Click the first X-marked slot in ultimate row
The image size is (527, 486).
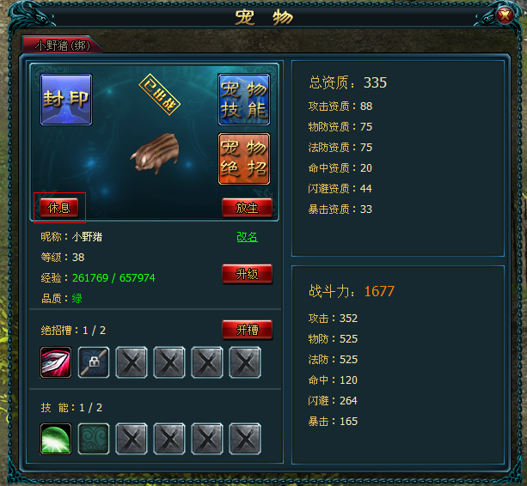point(132,362)
